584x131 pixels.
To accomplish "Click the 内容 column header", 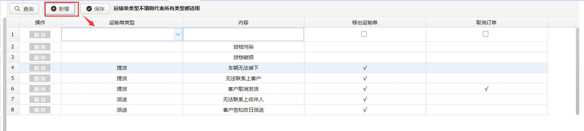I will pyautogui.click(x=243, y=23).
